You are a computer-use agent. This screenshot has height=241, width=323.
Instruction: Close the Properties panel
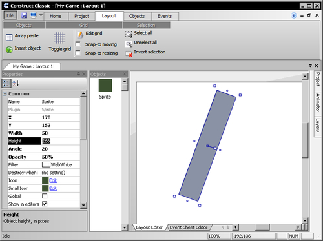click(84, 74)
